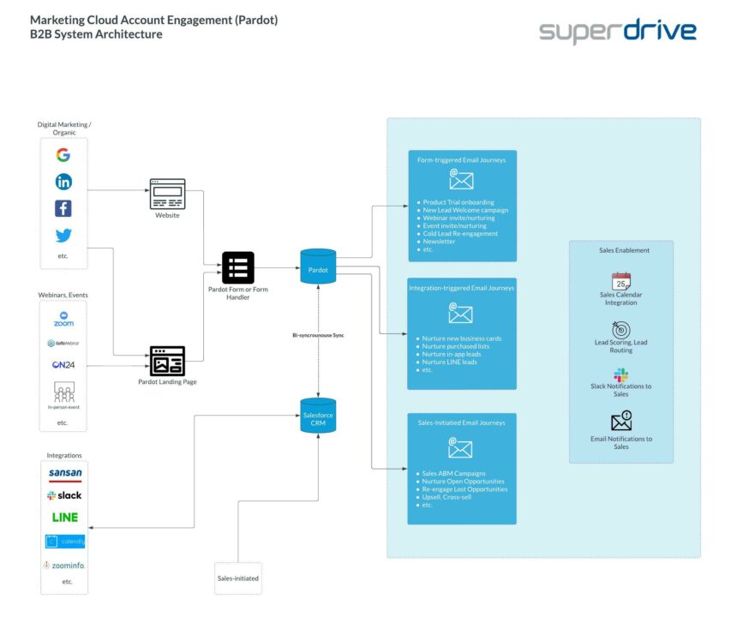Viewport: 743px width, 617px height.
Task: Open the Facebook icon
Action: point(63,208)
